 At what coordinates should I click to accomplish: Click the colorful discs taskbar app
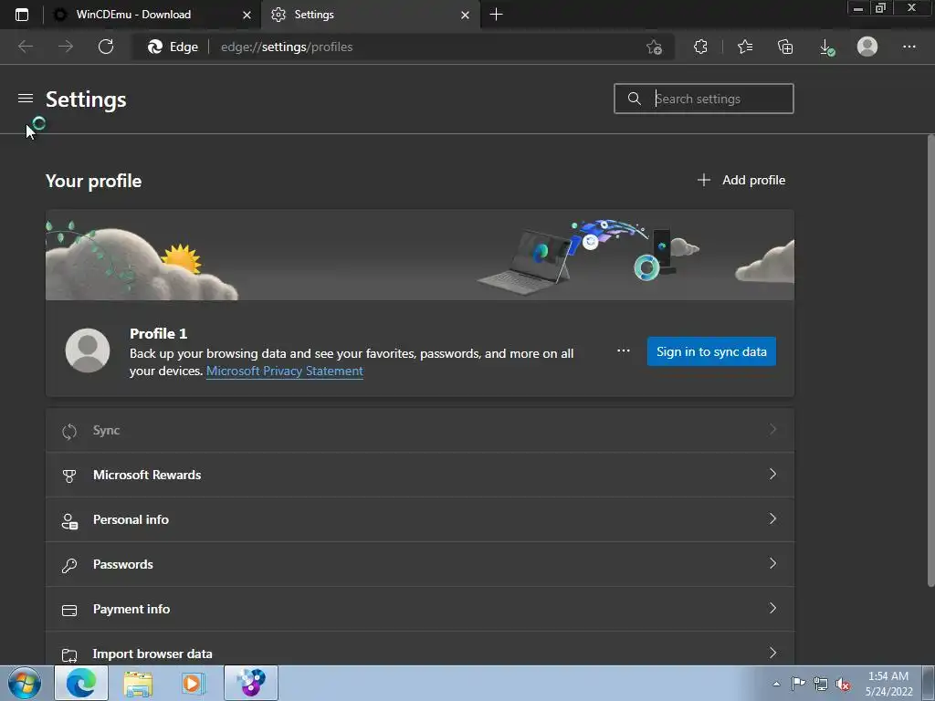[251, 683]
